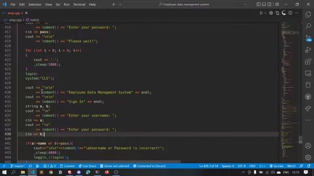Image resolution: width=314 pixels, height=176 pixels.
Task: Click Connect in the status bar
Action: click(x=67, y=166)
